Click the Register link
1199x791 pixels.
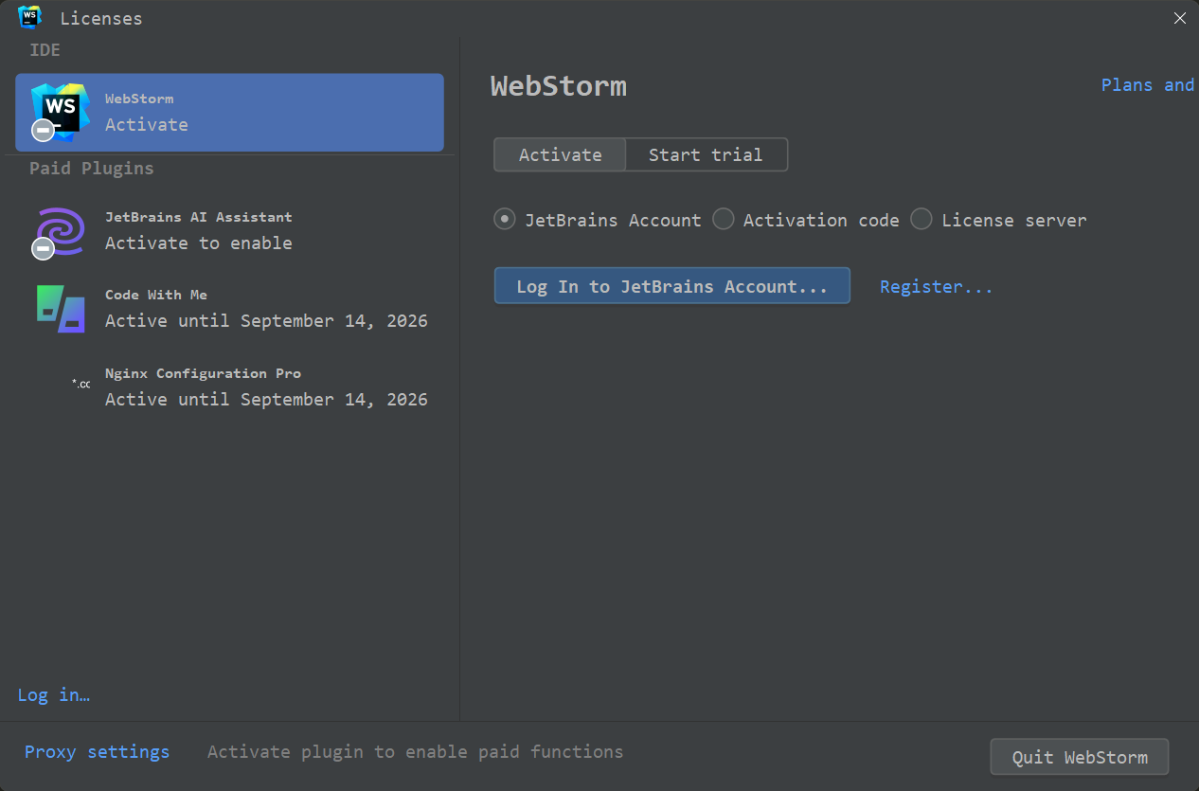(x=936, y=285)
